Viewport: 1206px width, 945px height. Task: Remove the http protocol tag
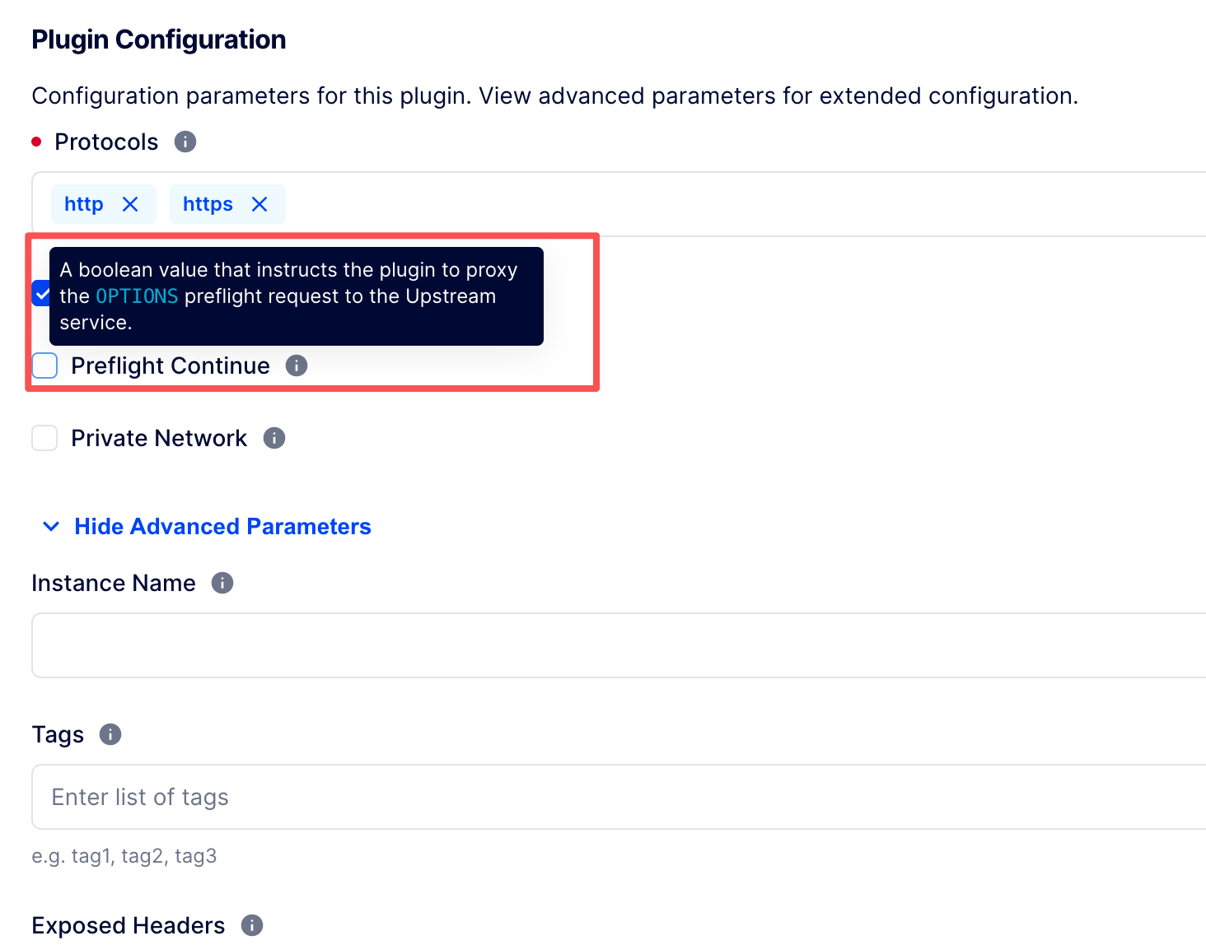tap(130, 204)
